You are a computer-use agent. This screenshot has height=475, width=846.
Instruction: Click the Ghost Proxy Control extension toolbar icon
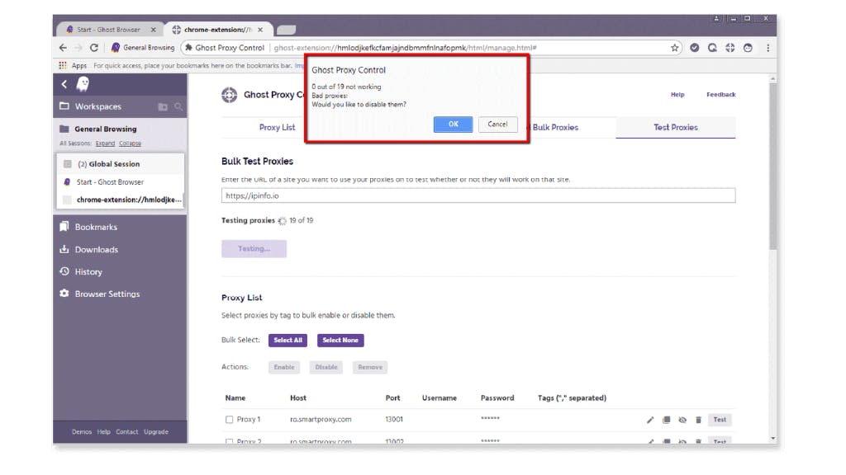(x=730, y=48)
